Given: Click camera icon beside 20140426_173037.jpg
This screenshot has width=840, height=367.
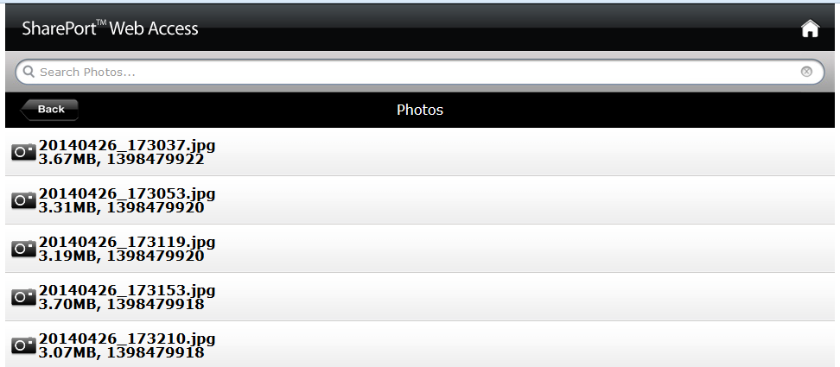Looking at the screenshot, I should [x=23, y=152].
